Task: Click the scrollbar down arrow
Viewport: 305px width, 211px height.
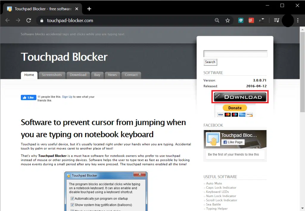Action: pyautogui.click(x=302, y=208)
